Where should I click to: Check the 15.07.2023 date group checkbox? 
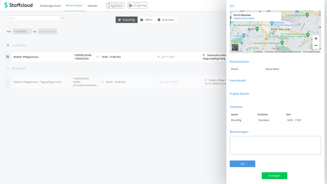(x=8, y=69)
